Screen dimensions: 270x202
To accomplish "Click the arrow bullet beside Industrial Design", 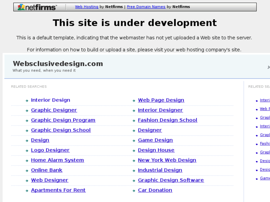I will click(134, 171).
